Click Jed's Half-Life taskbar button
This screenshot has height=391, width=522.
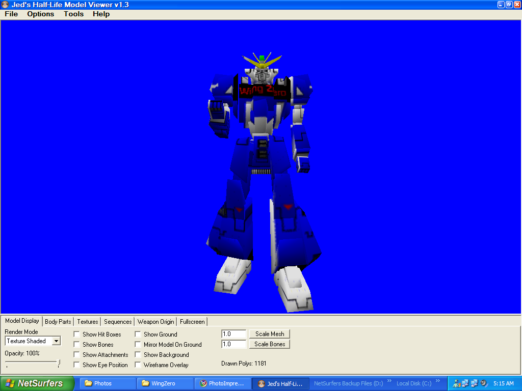point(280,383)
